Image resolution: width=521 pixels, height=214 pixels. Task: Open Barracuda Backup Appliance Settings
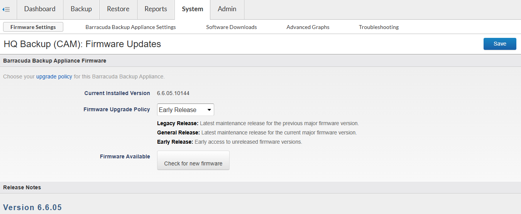130,27
